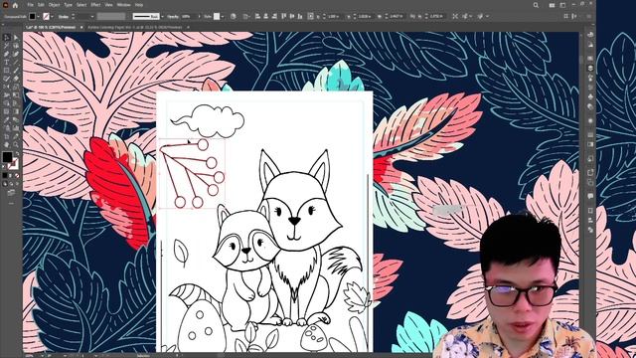Open the workspace switcher dropdown
The image size is (636, 358).
[x=562, y=5]
